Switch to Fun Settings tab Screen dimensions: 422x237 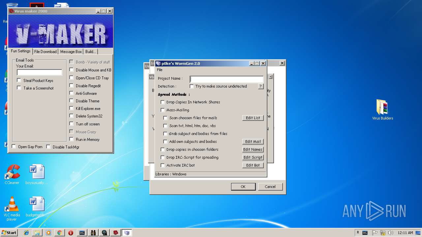coord(20,51)
